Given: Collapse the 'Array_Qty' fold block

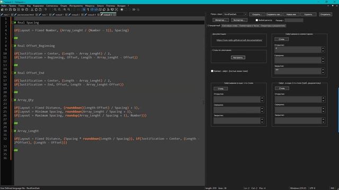Looking at the screenshot, I should [13, 100].
